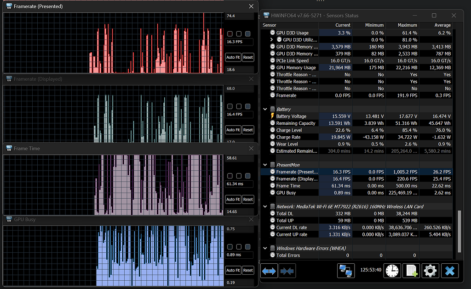This screenshot has height=289, width=471.
Task: Click the Framerate (Displayed) panel icon
Action: tap(8, 78)
